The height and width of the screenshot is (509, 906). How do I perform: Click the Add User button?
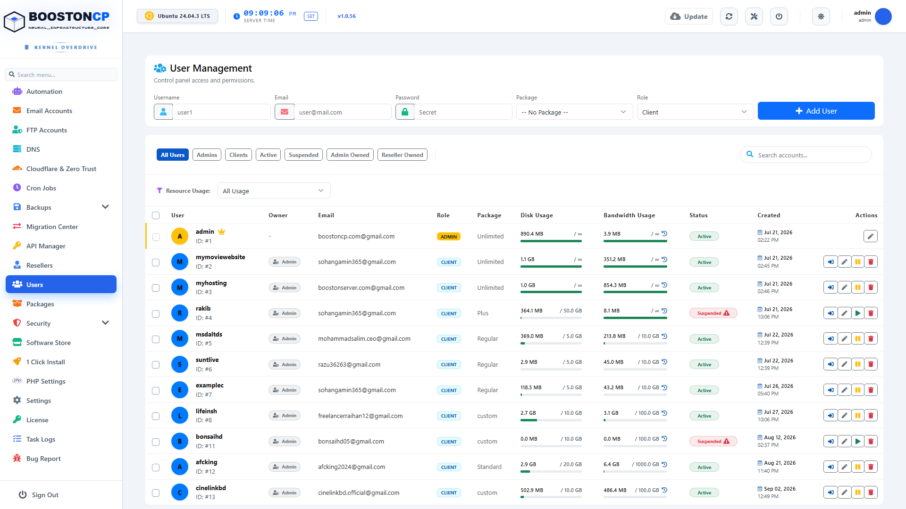point(816,111)
